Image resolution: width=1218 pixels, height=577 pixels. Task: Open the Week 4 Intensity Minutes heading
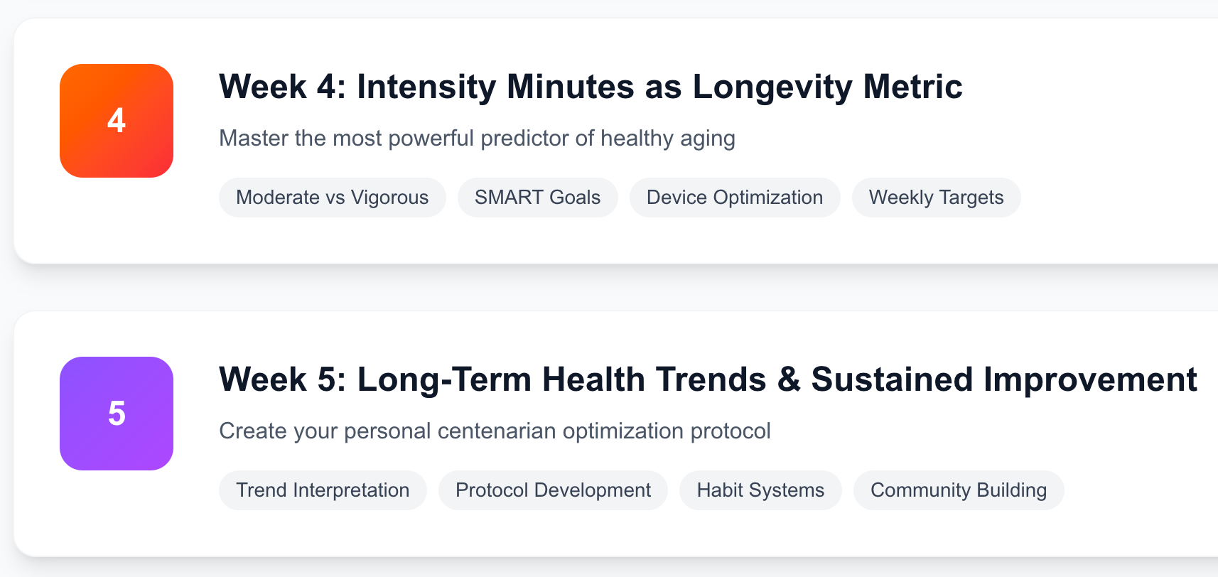590,87
